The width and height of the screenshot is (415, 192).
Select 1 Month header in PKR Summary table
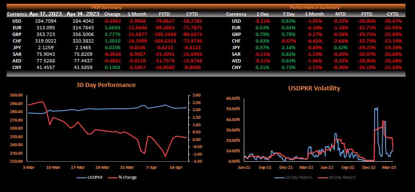pos(137,14)
